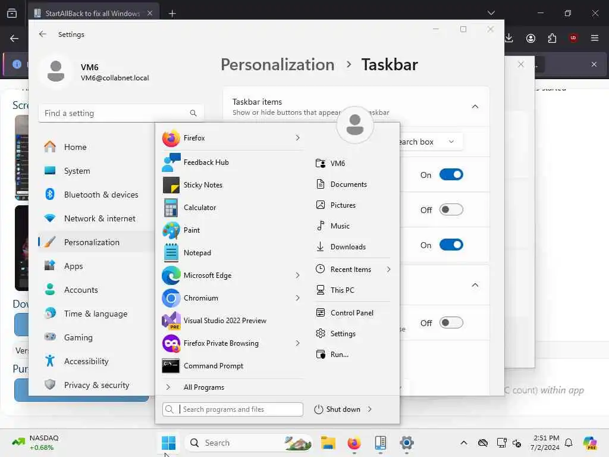Select Home in Settings sidebar
This screenshot has width=609, height=457.
[96, 147]
